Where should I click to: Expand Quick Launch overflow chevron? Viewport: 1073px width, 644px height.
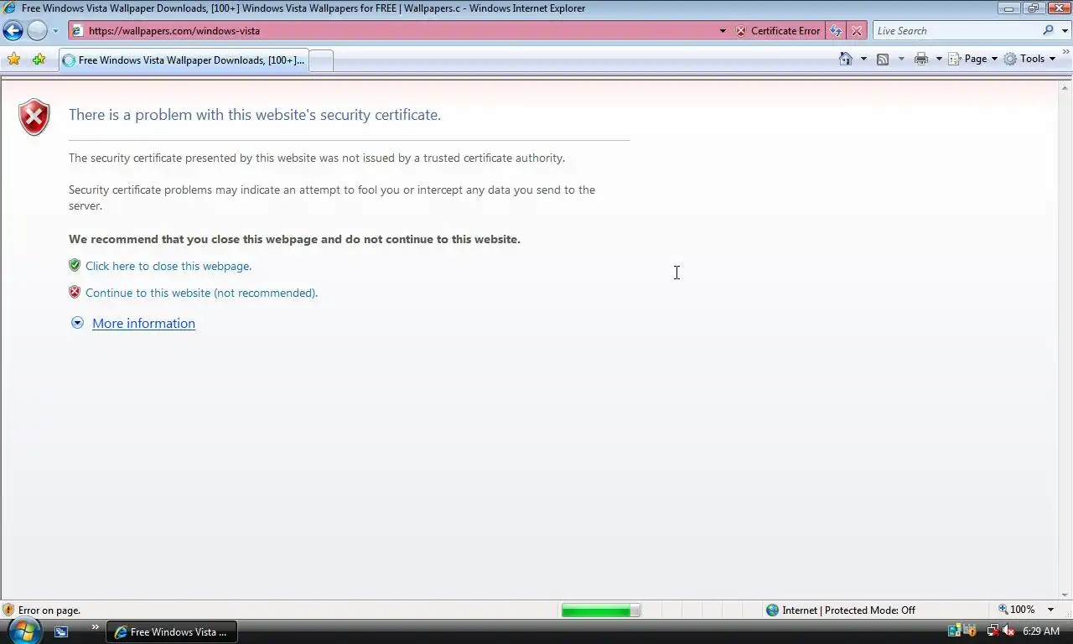[x=95, y=626]
